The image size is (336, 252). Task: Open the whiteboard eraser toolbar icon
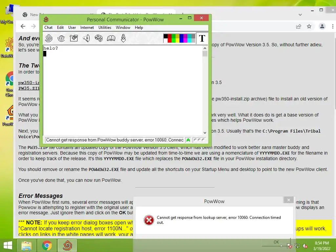74,38
